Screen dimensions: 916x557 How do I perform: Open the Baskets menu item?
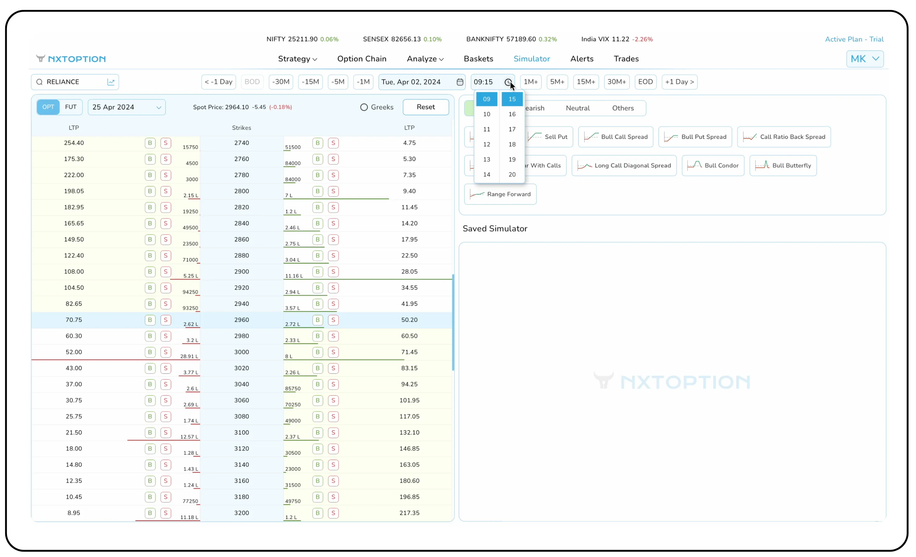pos(478,59)
